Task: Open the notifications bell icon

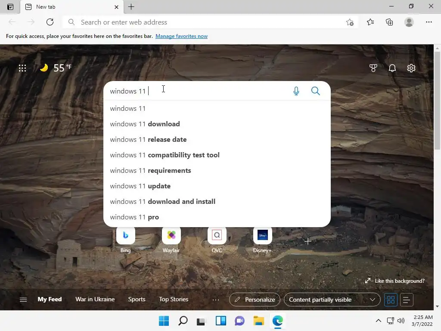Action: [x=392, y=68]
